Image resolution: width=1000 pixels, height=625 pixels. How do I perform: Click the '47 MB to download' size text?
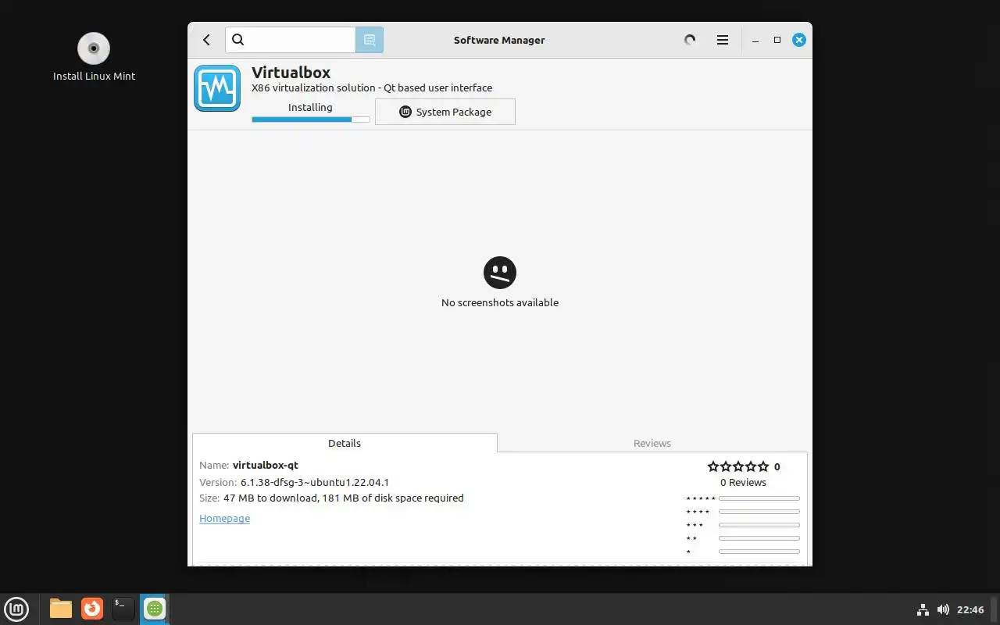coord(270,498)
